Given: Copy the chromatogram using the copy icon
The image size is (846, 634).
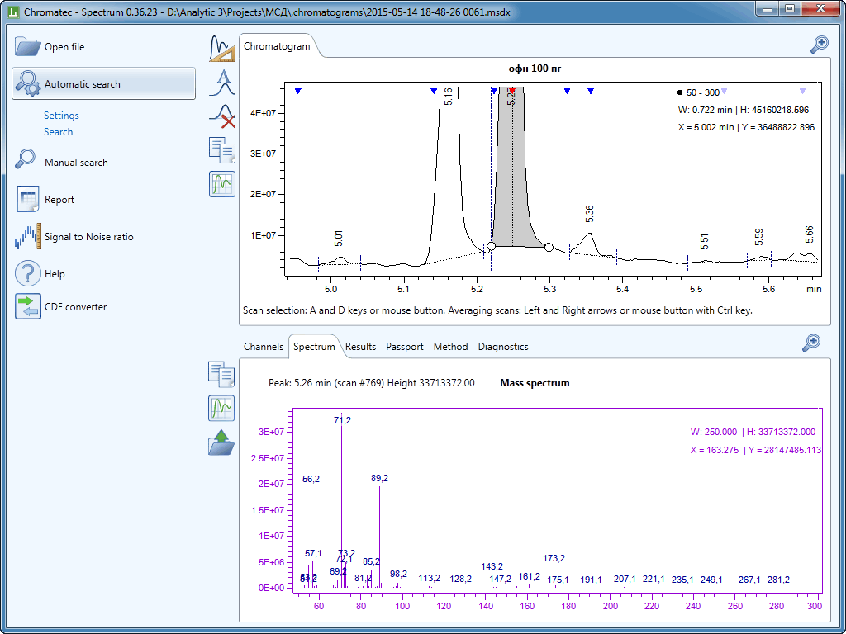Looking at the screenshot, I should point(222,149).
